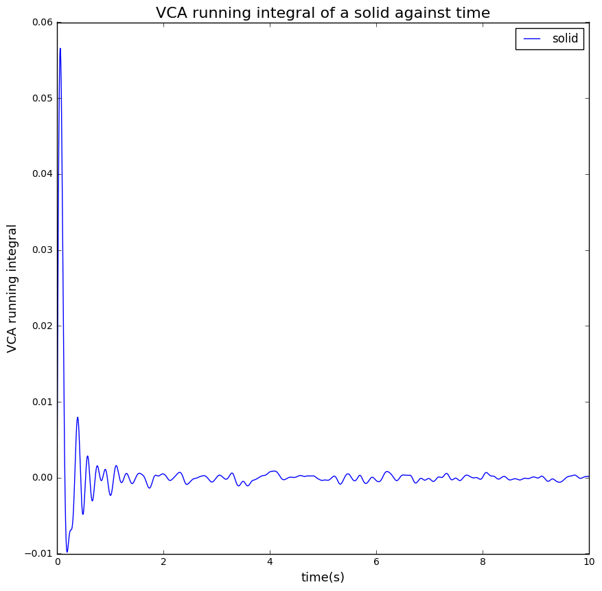Click the y-axis tick label −0.01

click(38, 554)
